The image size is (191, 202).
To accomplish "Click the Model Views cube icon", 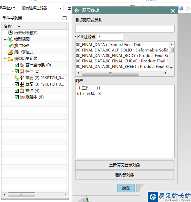I will click(10, 39).
